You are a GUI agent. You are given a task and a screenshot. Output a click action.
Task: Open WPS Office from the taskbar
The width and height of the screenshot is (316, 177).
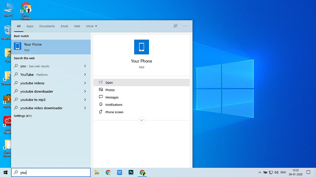120,173
